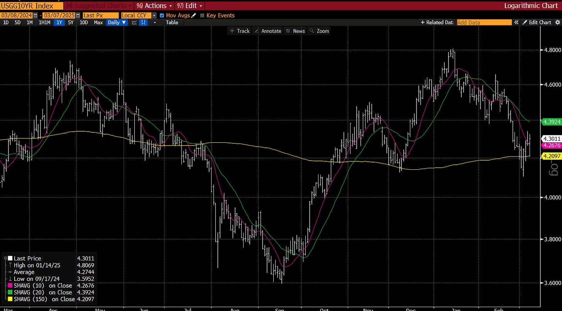The height and width of the screenshot is (311, 562).
Task: Select the 1D time range
Action: pos(6,22)
